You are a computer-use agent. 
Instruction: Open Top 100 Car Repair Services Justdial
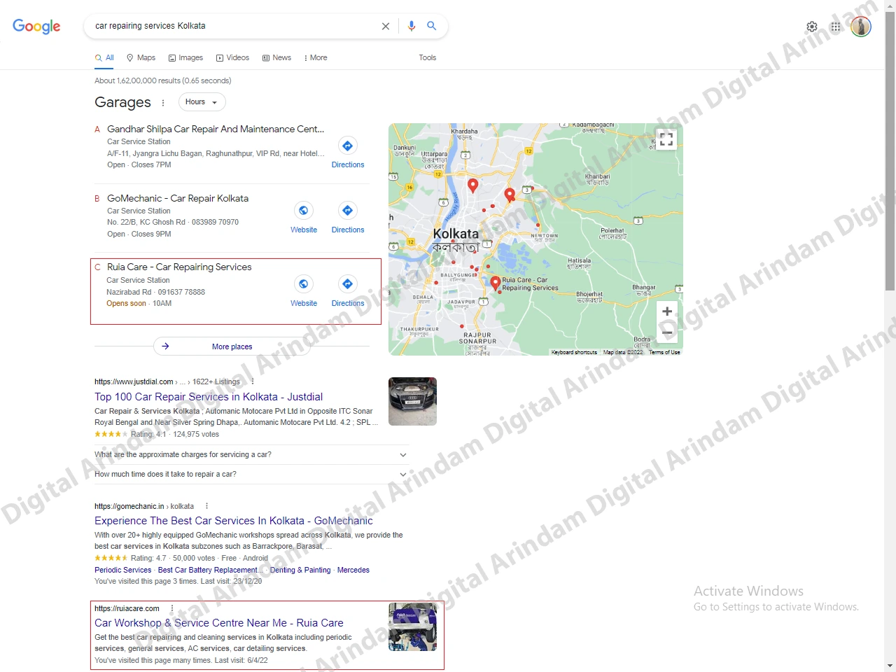209,397
